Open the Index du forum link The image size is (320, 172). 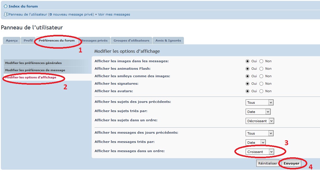coord(23,6)
